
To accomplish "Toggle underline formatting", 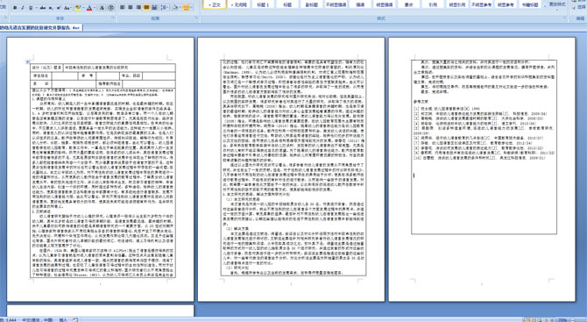I will coord(31,8).
